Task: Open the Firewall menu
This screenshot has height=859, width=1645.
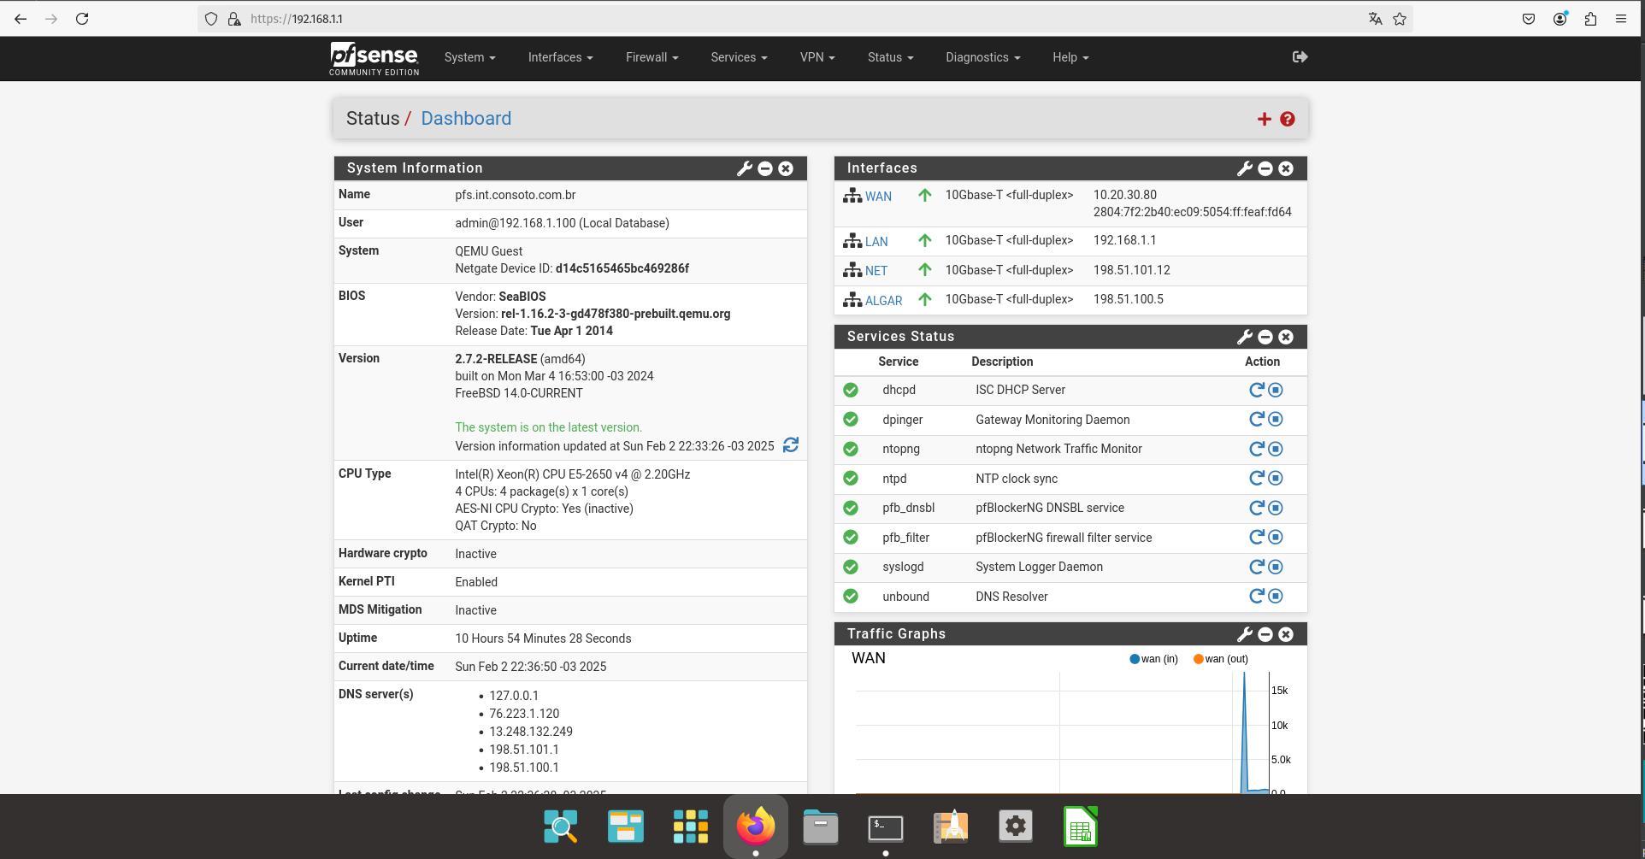Action: click(652, 57)
